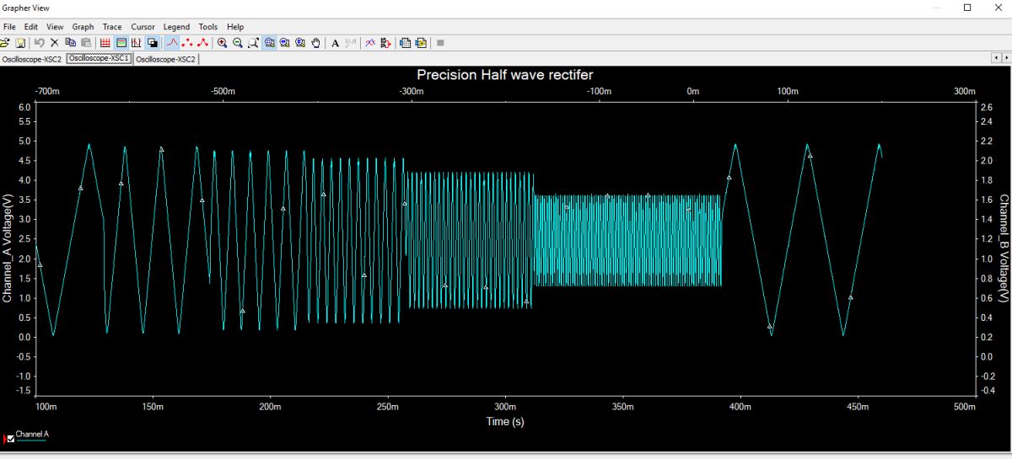
Task: Click the '250m' tick on the time axis
Action: click(388, 407)
